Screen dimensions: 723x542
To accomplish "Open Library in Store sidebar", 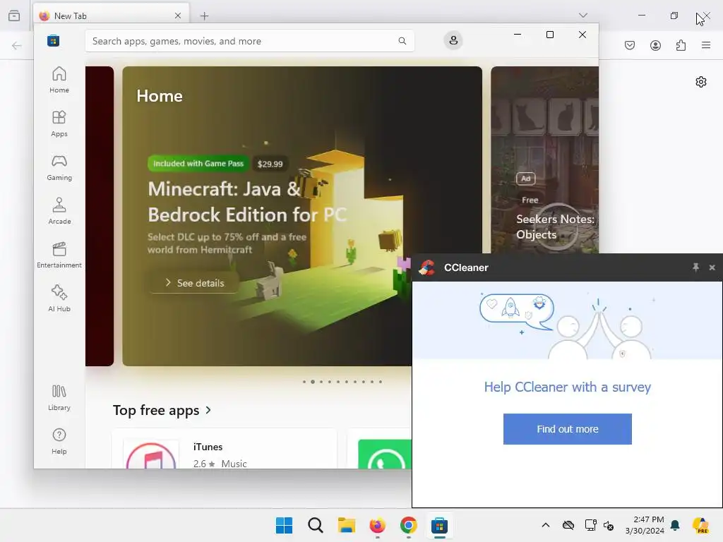I will pos(59,397).
